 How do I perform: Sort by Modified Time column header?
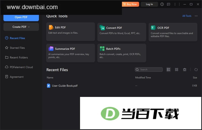coord(143,77)
